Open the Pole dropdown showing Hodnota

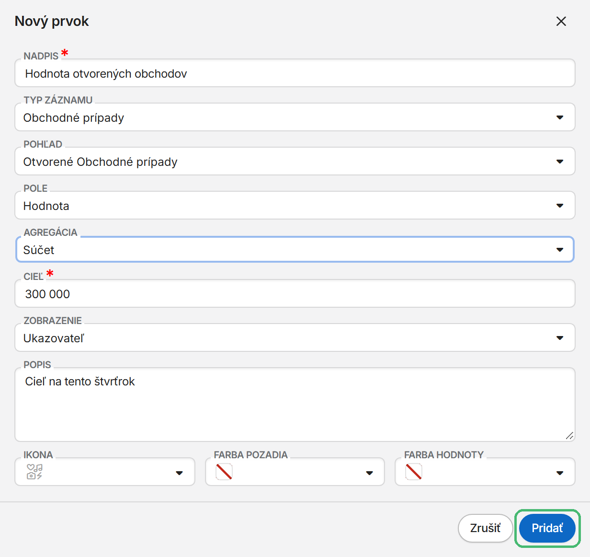point(295,206)
